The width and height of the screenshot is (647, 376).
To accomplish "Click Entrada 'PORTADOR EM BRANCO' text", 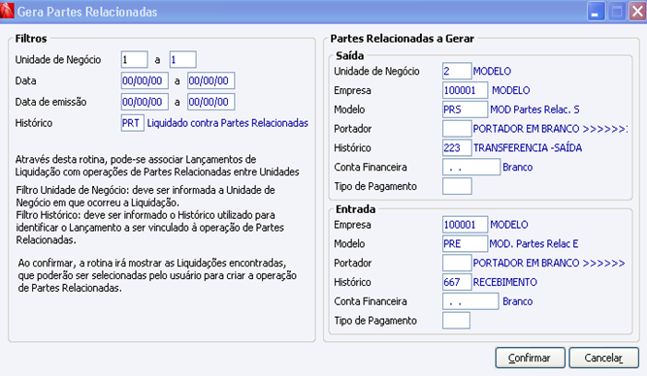I will pos(549,263).
